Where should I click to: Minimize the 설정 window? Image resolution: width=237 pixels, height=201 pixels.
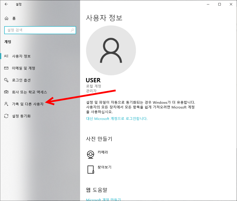[x=208, y=4]
